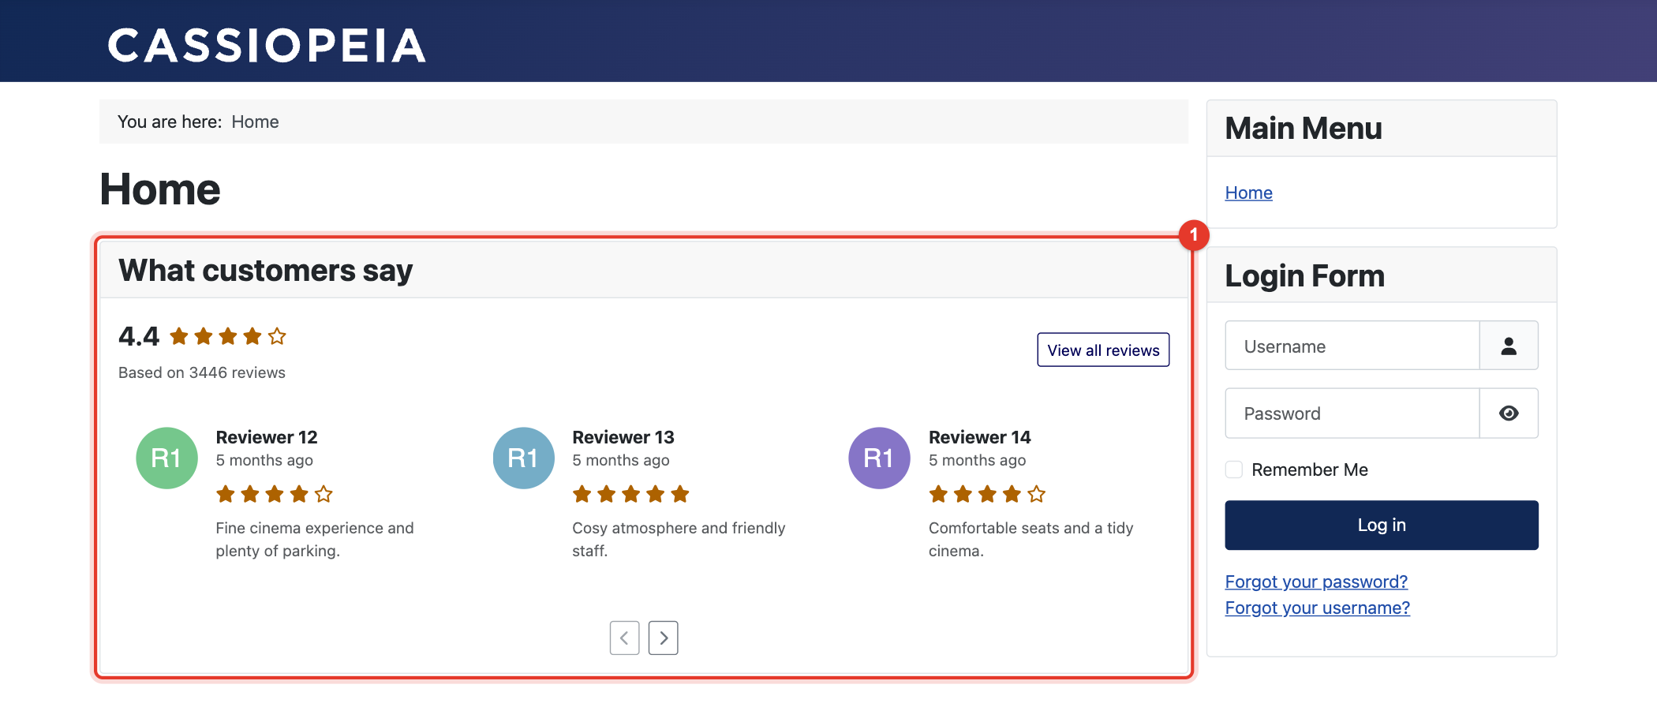Click the Main Menu heading

point(1304,129)
